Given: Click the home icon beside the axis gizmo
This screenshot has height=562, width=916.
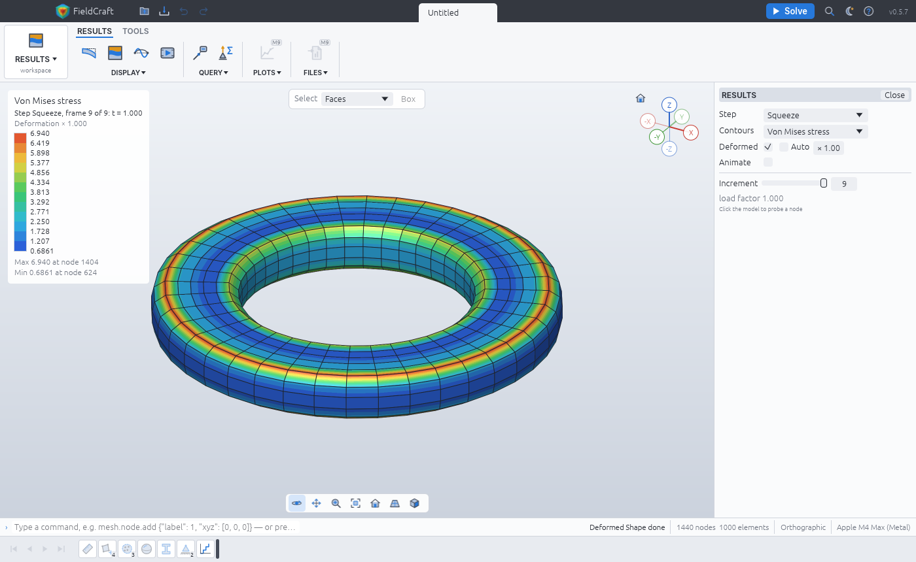Looking at the screenshot, I should [x=641, y=99].
